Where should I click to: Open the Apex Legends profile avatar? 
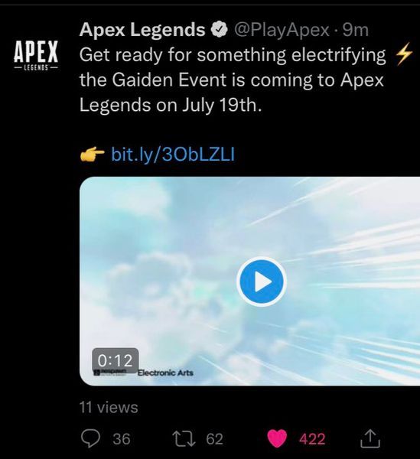[36, 55]
